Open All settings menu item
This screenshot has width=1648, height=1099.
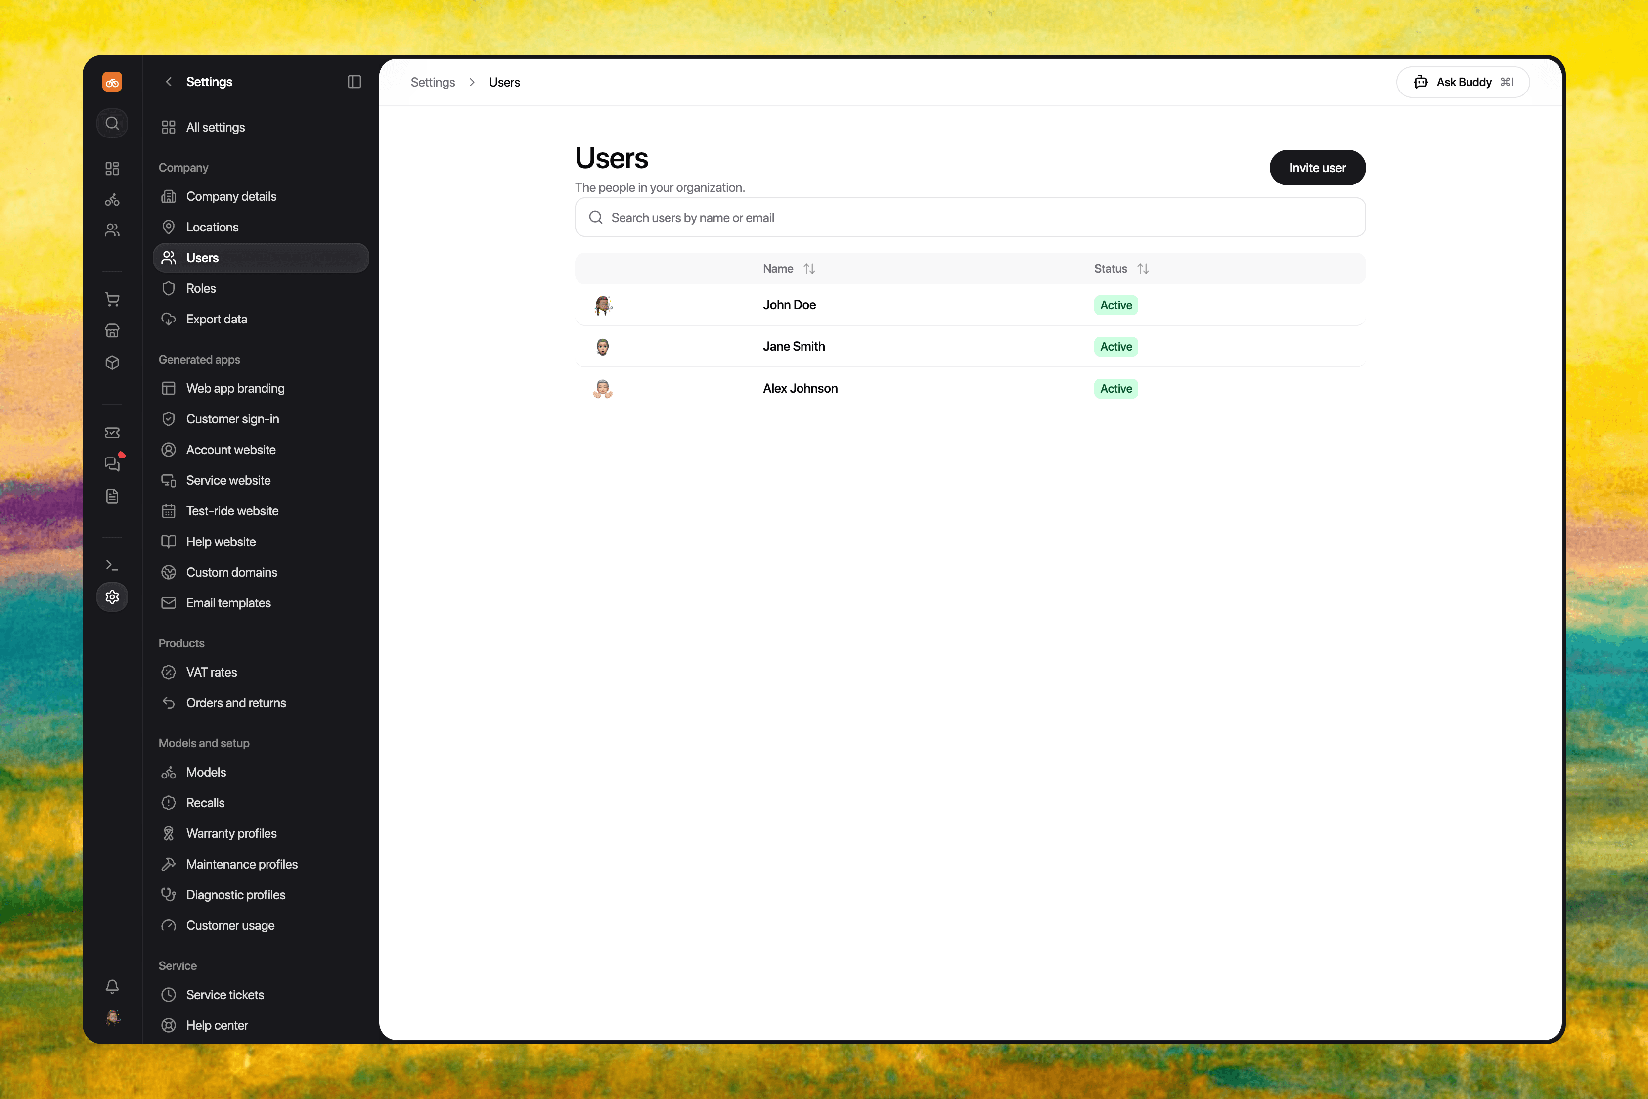tap(261, 127)
